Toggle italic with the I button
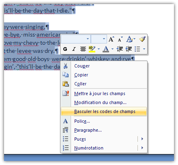Image resolution: width=178 pixels, height=165 pixels. pos(74,49)
